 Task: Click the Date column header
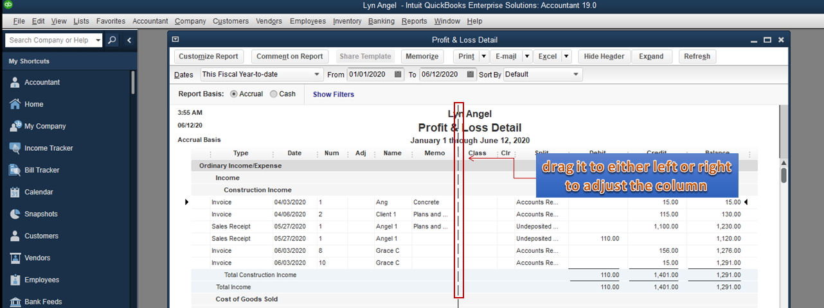click(x=294, y=153)
